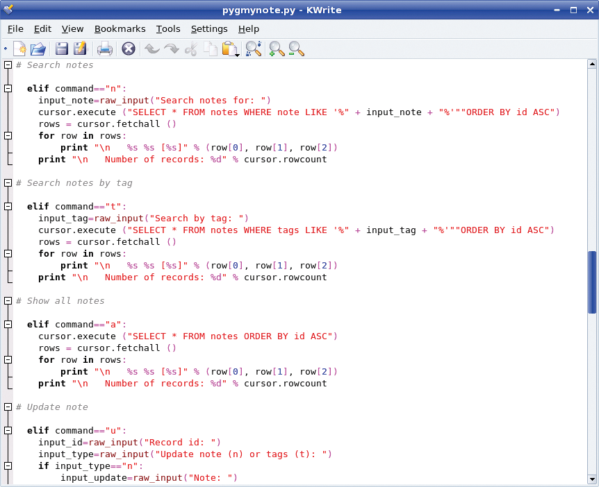The height and width of the screenshot is (487, 599).
Task: Collapse the '# Search notes by tag' fold marker
Action: pos(8,182)
